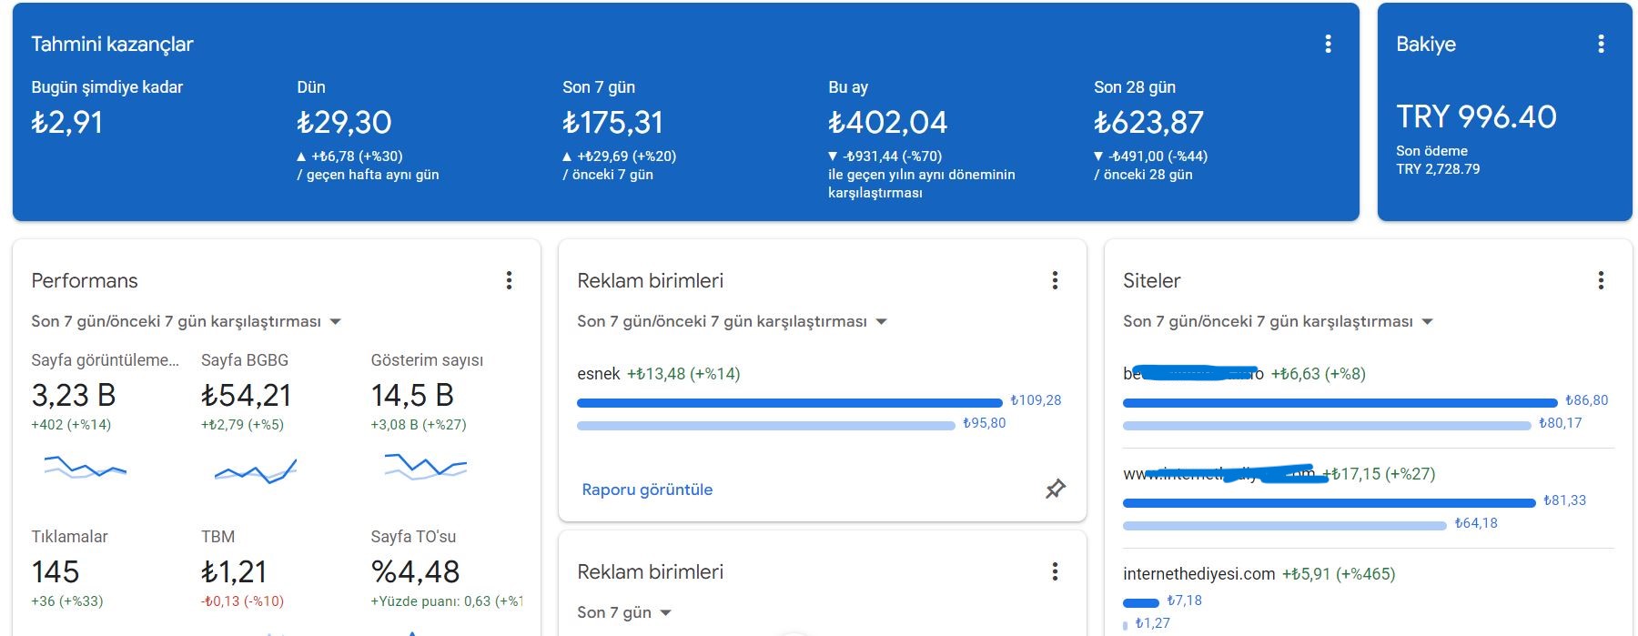Image resolution: width=1638 pixels, height=636 pixels.
Task: Select the internethediyesi.com site entry
Action: point(1198,574)
